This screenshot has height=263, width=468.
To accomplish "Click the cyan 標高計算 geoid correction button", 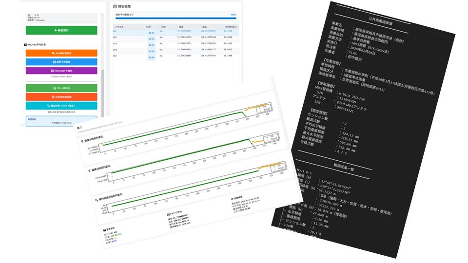I will pyautogui.click(x=61, y=105).
